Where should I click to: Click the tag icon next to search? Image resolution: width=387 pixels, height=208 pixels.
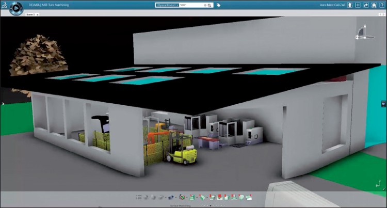219,5
